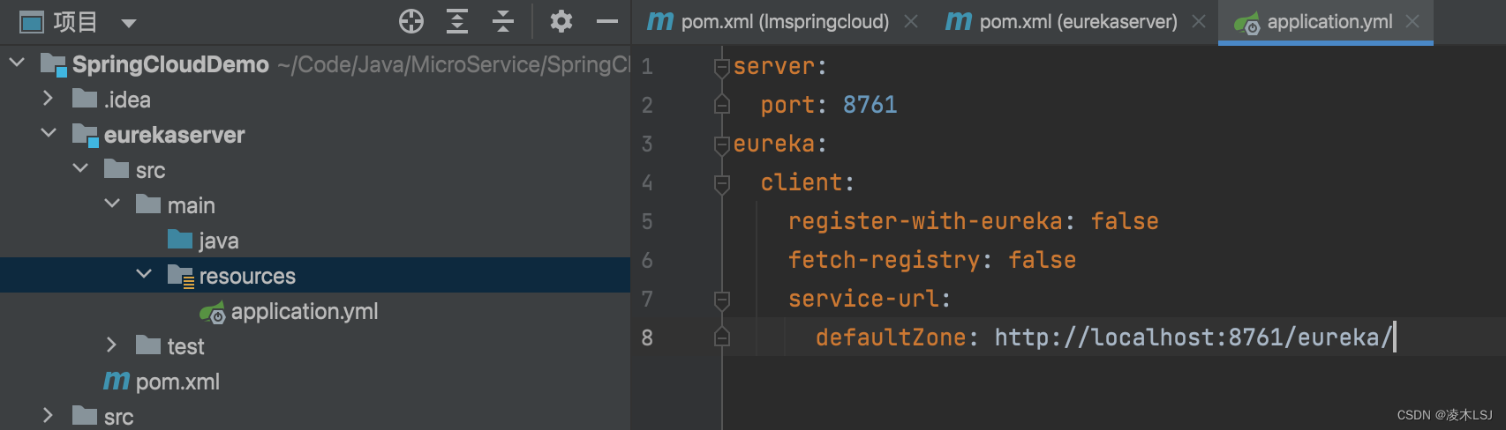The width and height of the screenshot is (1506, 430).
Task: Open application.yml in the project tree
Action: (304, 311)
